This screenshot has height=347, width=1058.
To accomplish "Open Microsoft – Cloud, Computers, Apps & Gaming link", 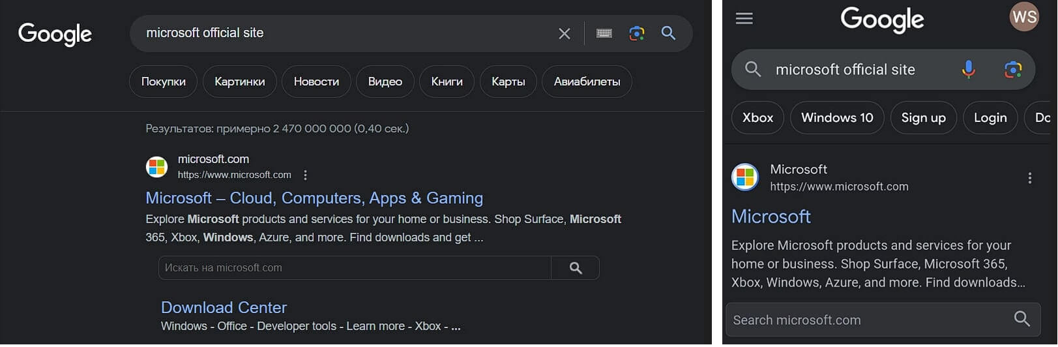I will click(x=314, y=198).
